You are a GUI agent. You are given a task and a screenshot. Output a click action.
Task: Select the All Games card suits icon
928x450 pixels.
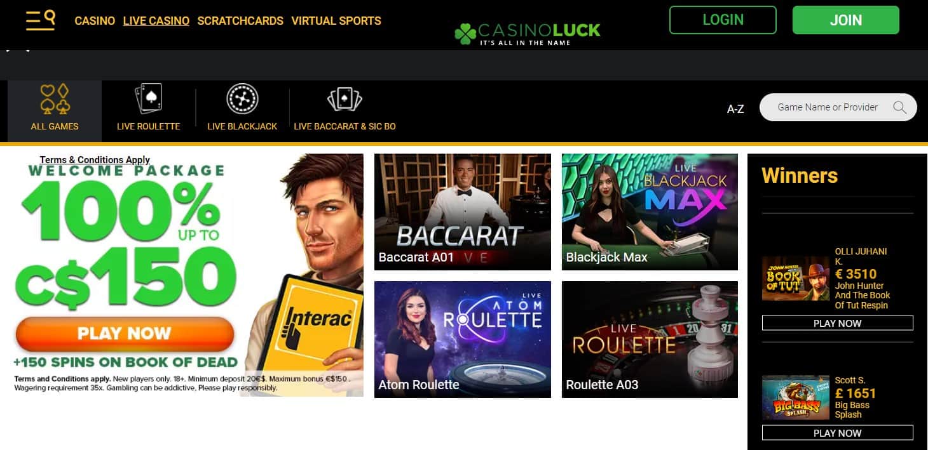[x=55, y=98]
